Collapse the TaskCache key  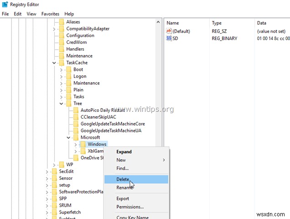coord(54,63)
